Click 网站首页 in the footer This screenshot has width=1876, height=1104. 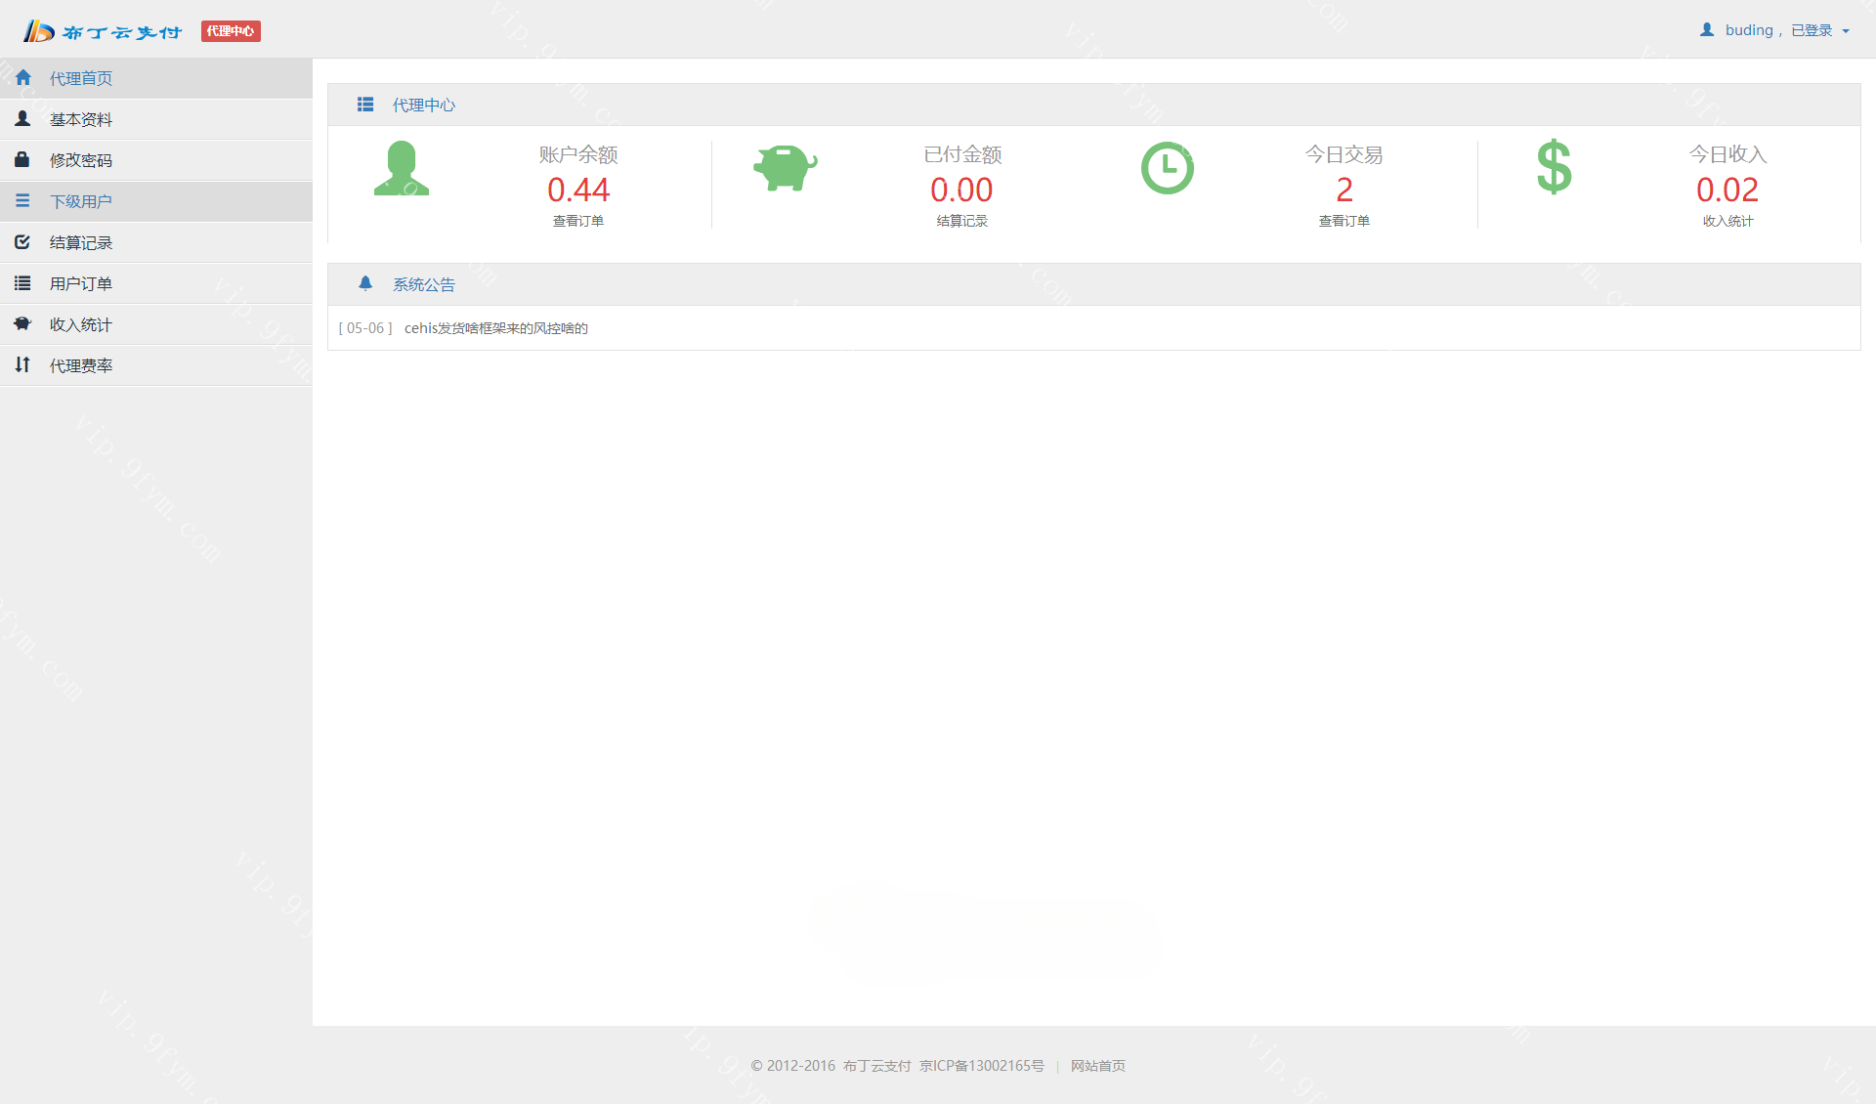[1097, 1066]
